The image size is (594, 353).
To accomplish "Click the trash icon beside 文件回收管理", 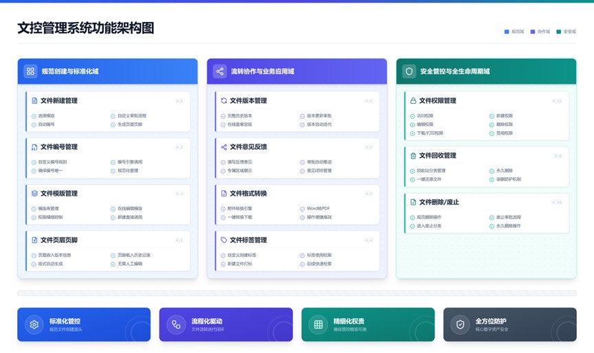I will click(x=413, y=156).
